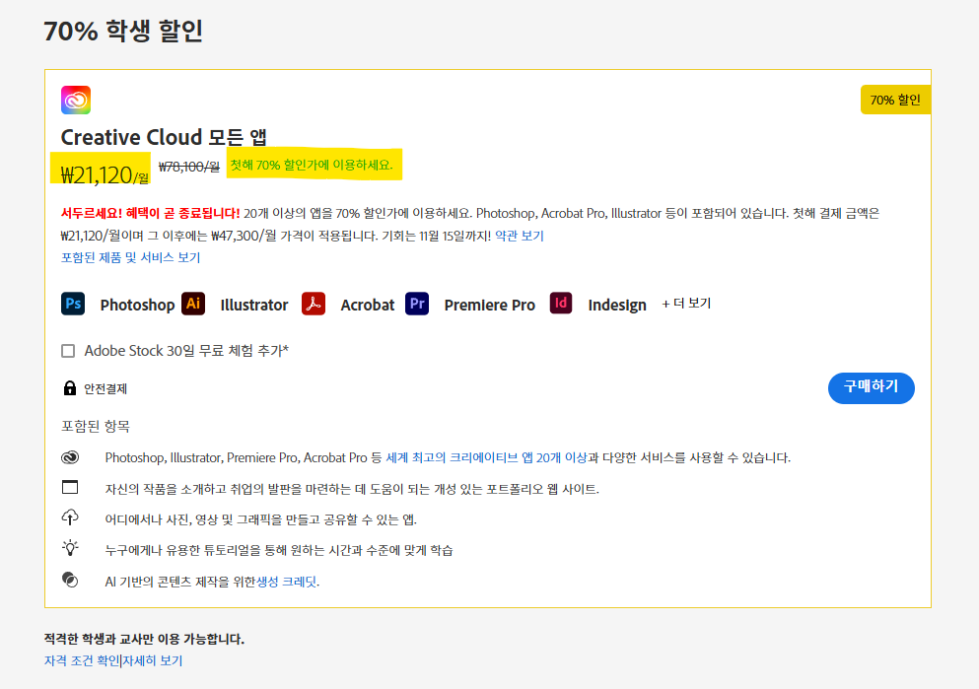Click the Creative Cloud rainbow logo icon

(76, 100)
